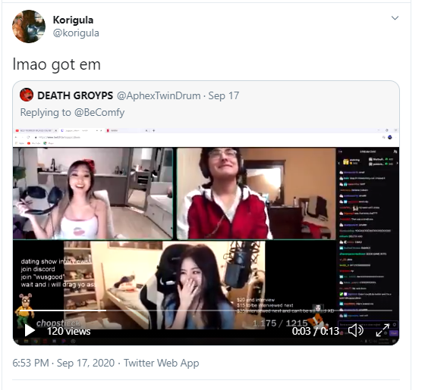Click the 'Replying to @BeComfy' text
425x390 pixels.
point(72,112)
